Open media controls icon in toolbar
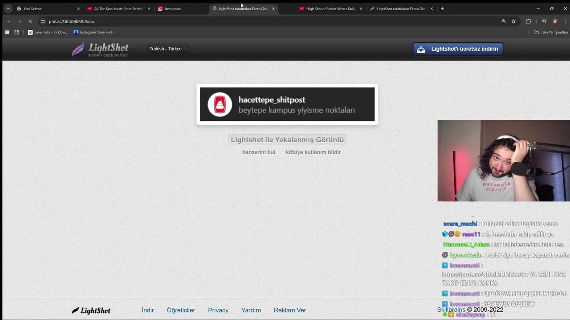Image resolution: width=570 pixels, height=320 pixels. (544, 21)
